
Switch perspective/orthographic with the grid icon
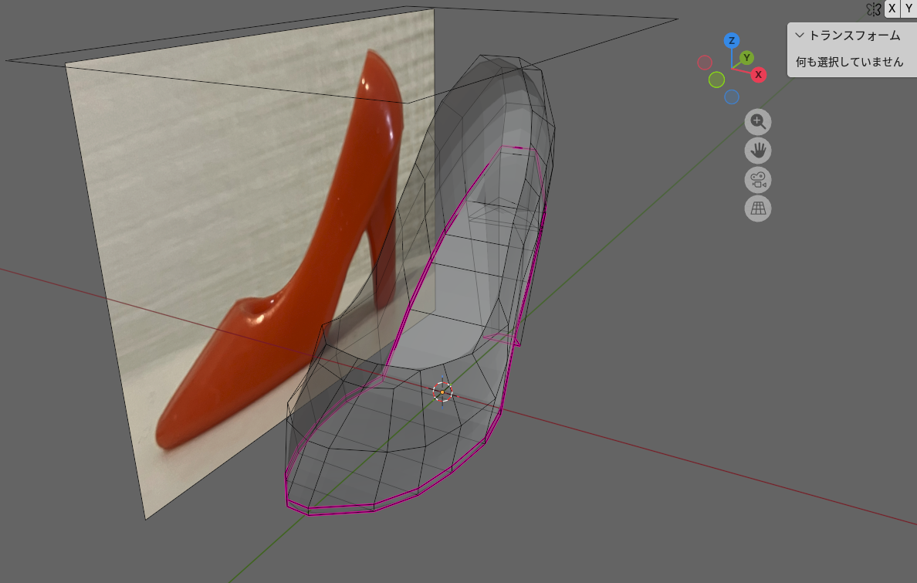click(x=758, y=208)
